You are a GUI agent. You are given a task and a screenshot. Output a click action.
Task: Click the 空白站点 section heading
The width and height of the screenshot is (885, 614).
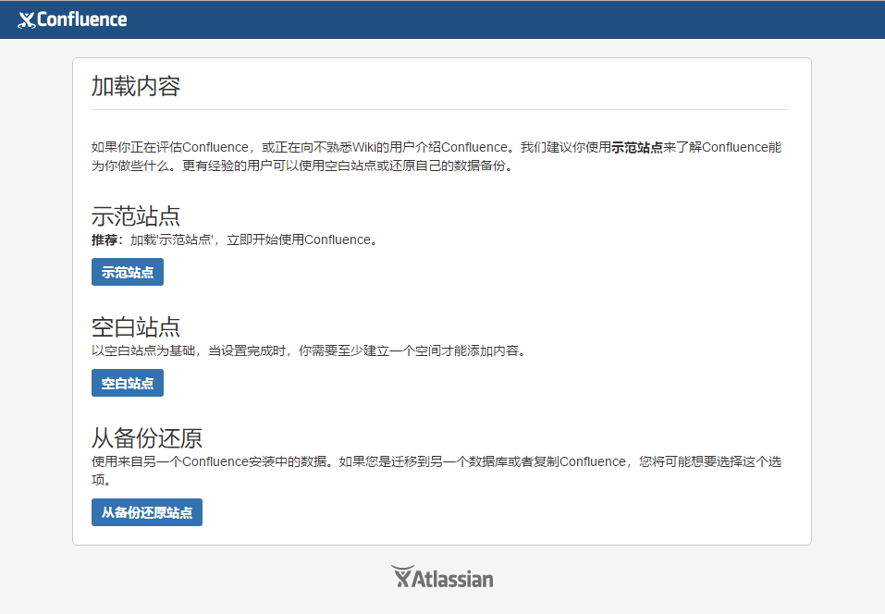[136, 327]
